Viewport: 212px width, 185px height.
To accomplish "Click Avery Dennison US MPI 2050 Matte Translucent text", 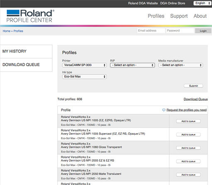I will tap(91, 174).
